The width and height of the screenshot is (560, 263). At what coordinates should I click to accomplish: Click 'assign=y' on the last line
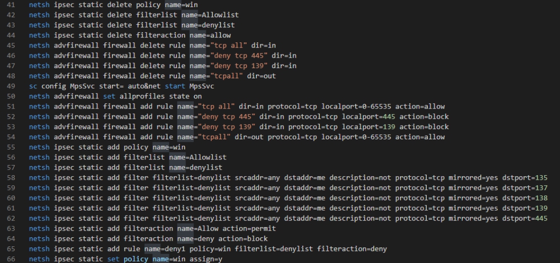[x=206, y=259]
